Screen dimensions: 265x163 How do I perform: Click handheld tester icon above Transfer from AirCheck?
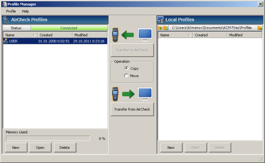[x=115, y=94]
